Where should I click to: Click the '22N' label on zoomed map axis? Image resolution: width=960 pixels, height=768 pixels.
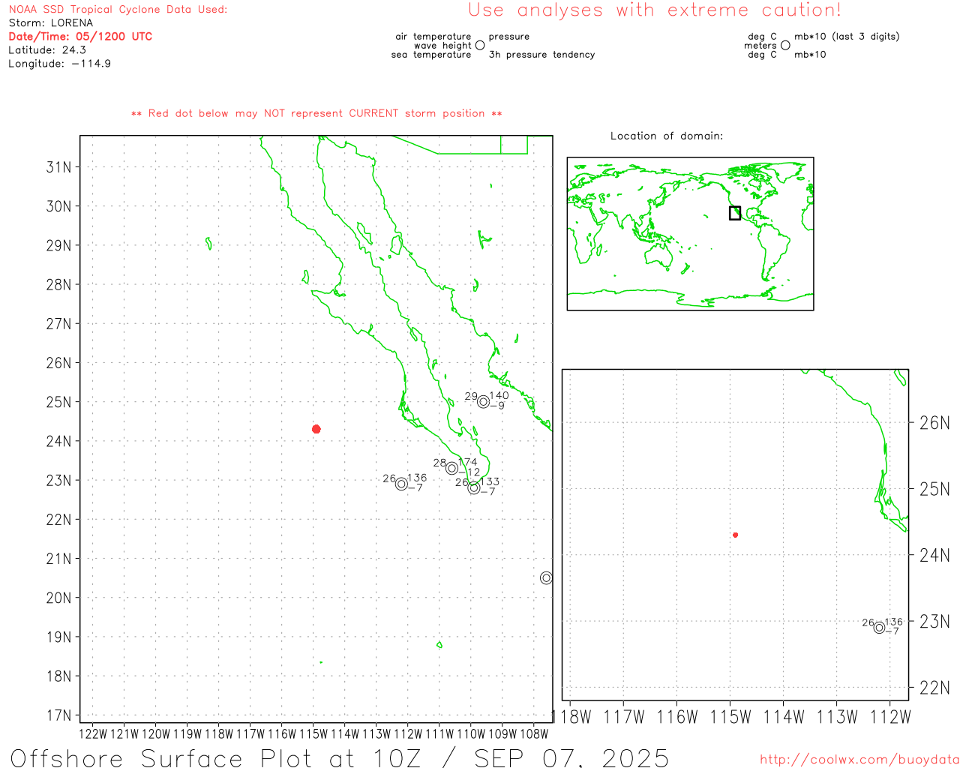(934, 688)
